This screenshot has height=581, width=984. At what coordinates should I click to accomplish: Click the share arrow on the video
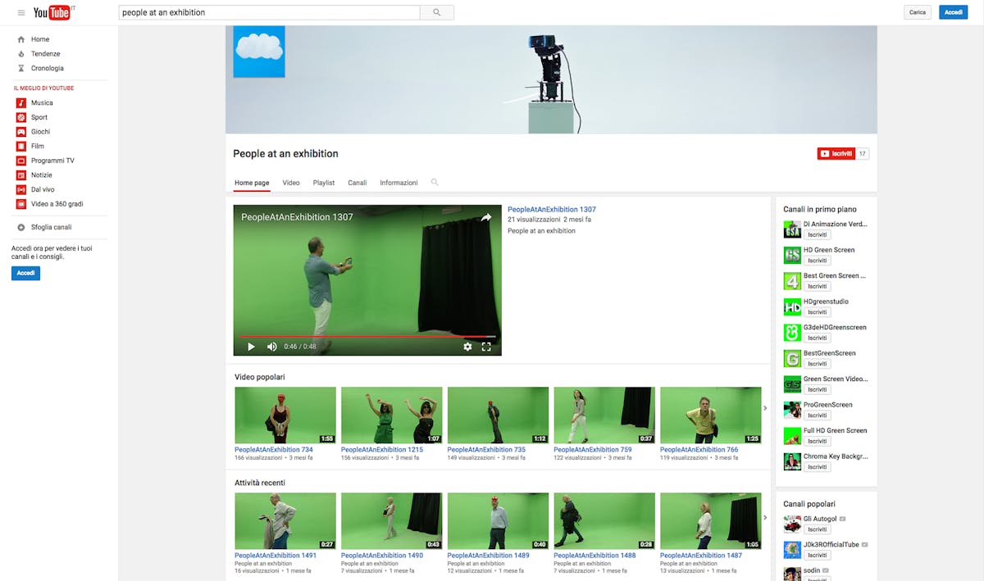[x=485, y=217]
